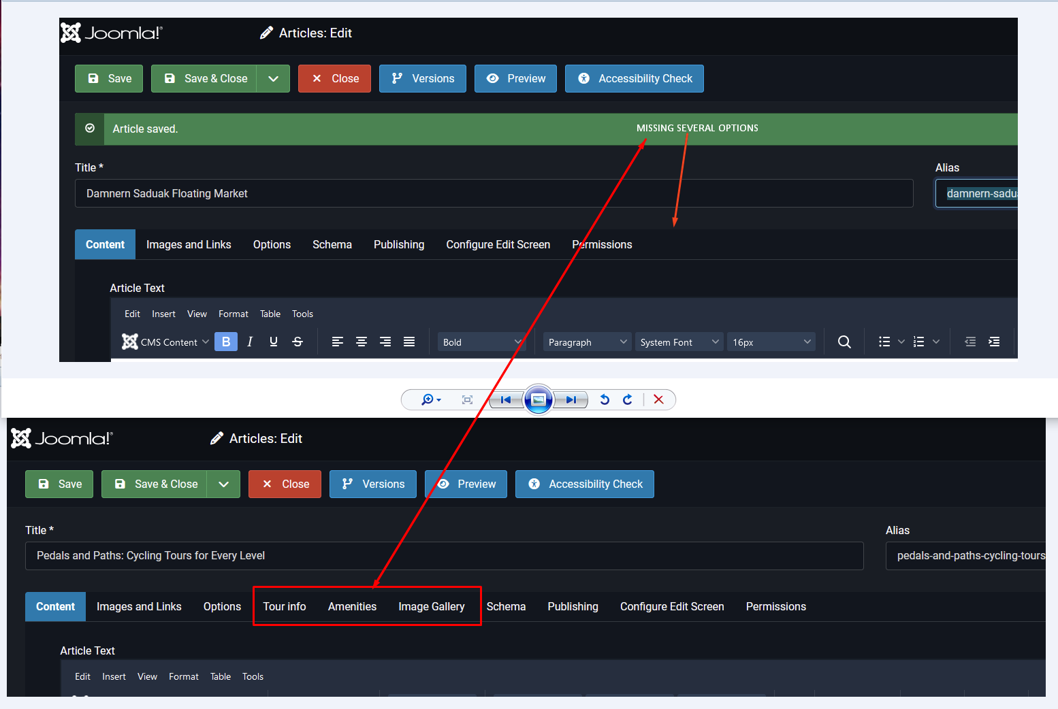This screenshot has height=709, width=1058.
Task: Align text left in the editor toolbar
Action: coord(338,342)
